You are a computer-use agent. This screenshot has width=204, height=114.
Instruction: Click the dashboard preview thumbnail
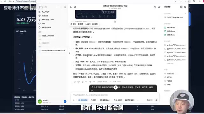click(x=96, y=14)
